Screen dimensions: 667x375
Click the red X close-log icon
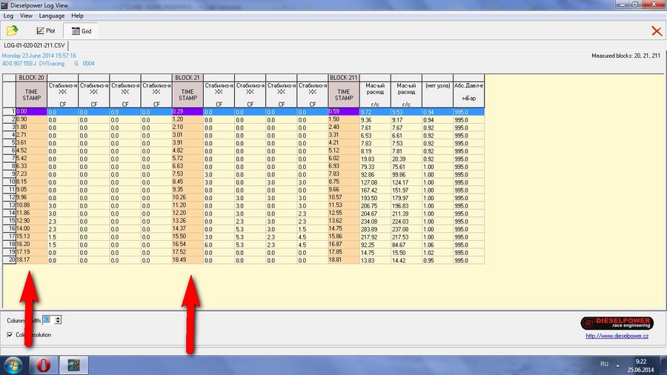click(656, 31)
